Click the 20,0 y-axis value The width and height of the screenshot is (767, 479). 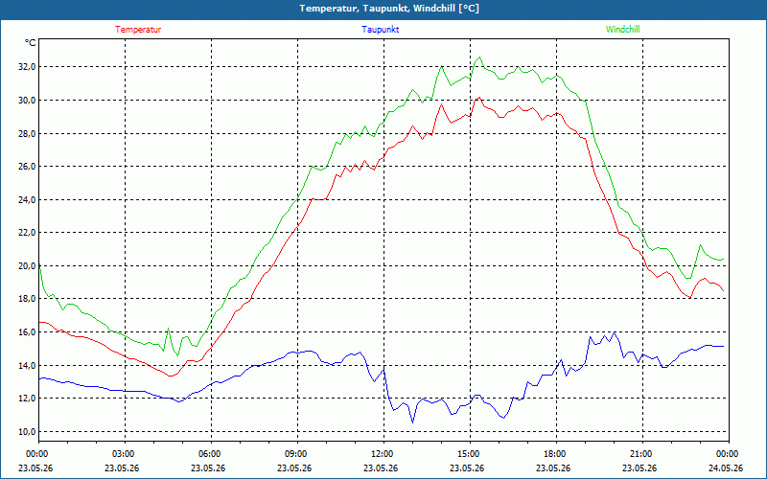(28, 266)
